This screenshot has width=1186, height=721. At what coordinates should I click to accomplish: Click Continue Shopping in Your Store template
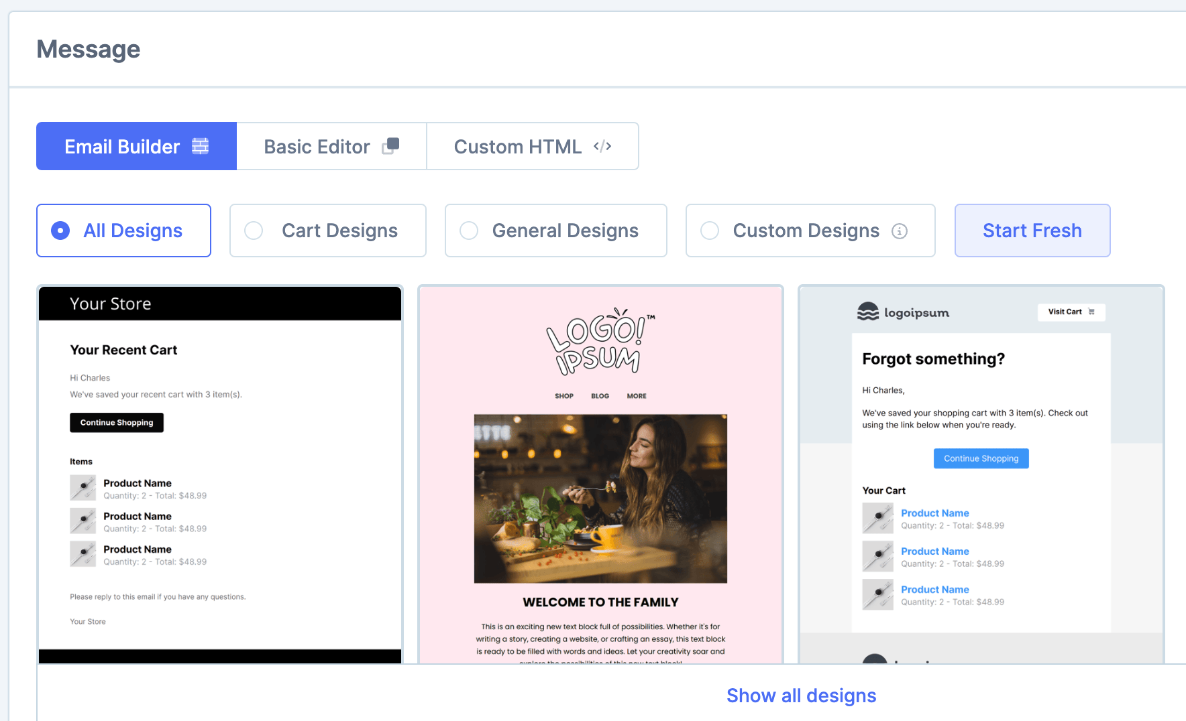[x=116, y=422]
